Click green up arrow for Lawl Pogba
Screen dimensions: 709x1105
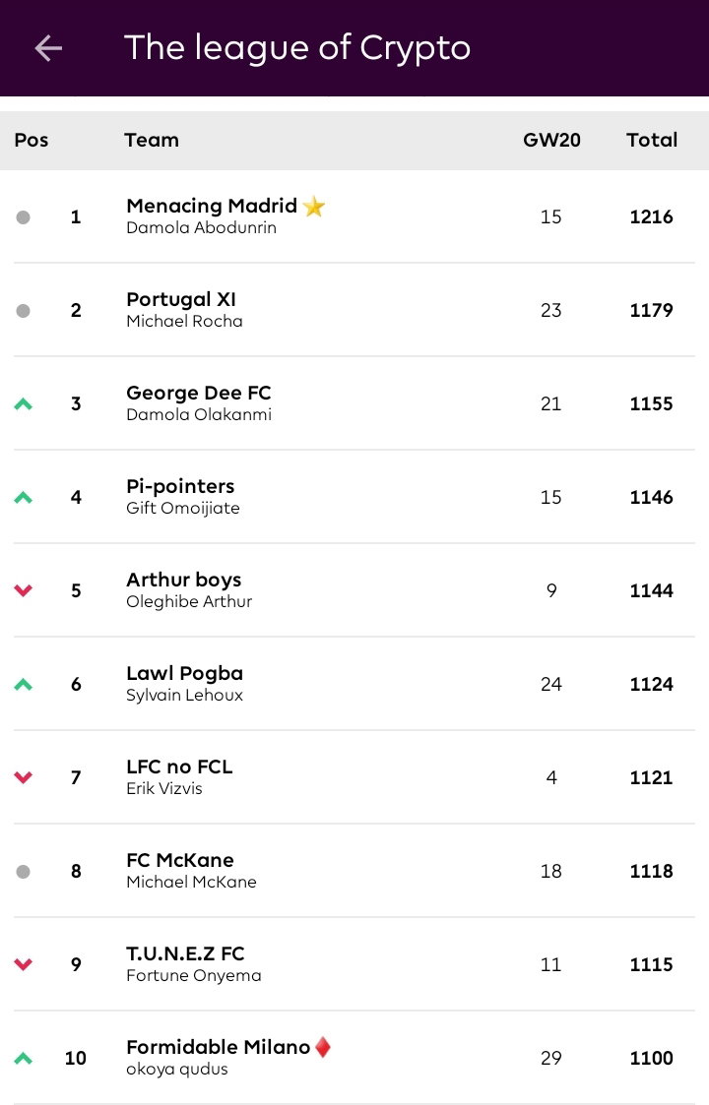24,684
